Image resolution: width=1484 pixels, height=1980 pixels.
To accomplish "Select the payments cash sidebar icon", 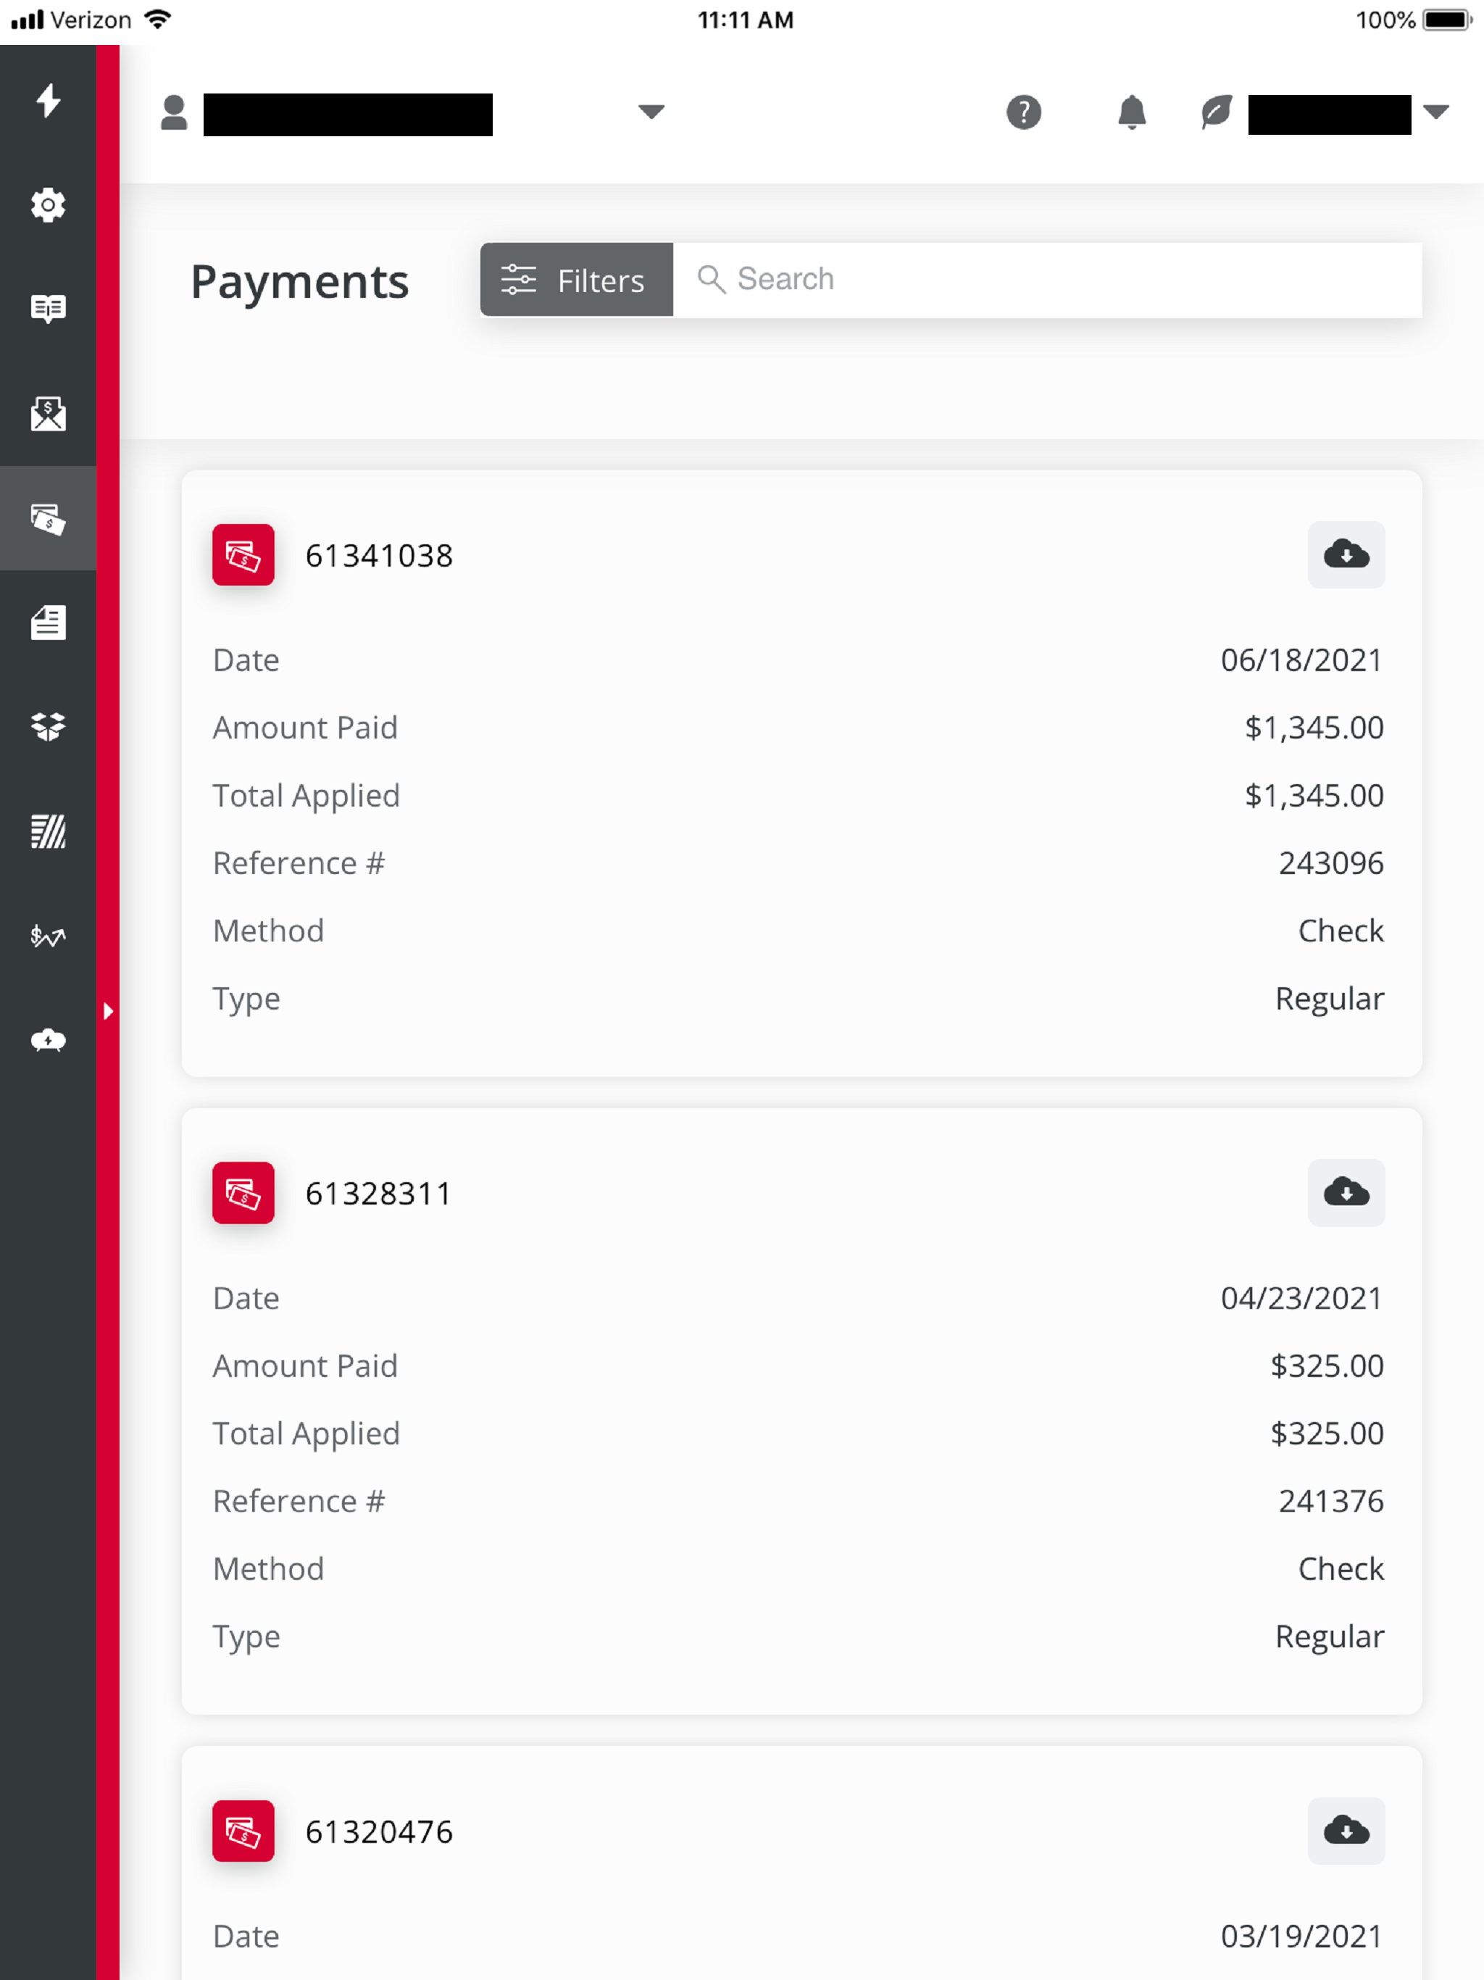I will [49, 518].
